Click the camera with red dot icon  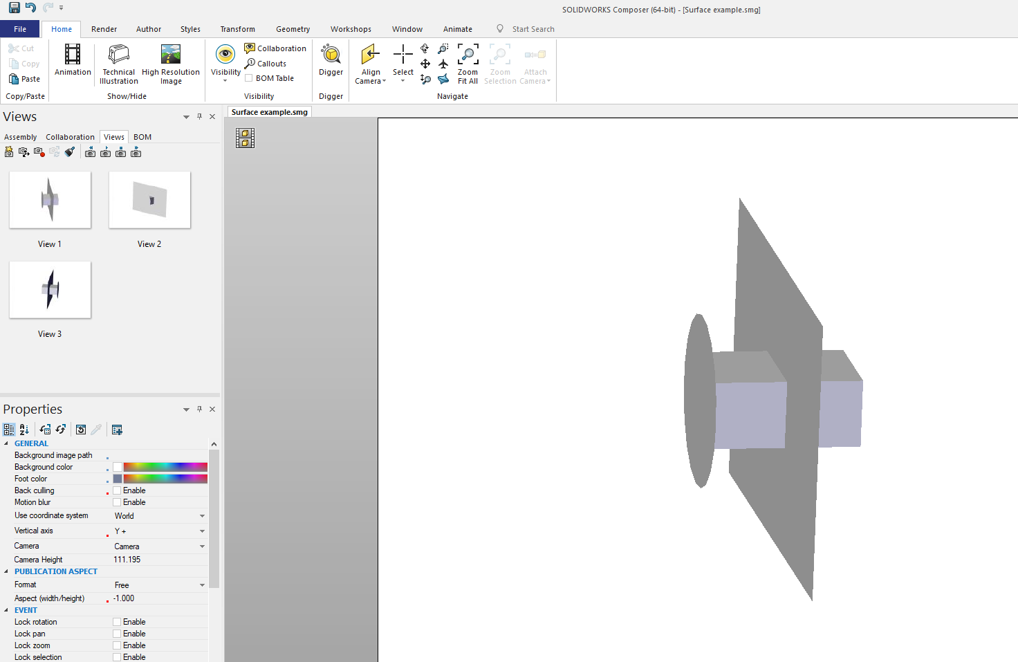(39, 152)
